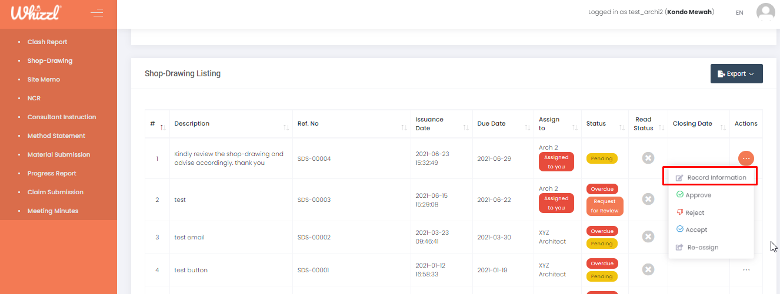The image size is (780, 294).
Task: Sort table by Description column
Action: pyautogui.click(x=192, y=124)
